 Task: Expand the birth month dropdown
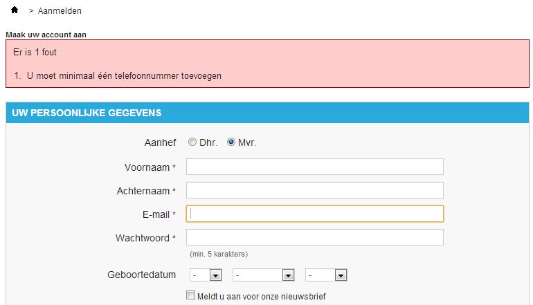263,275
